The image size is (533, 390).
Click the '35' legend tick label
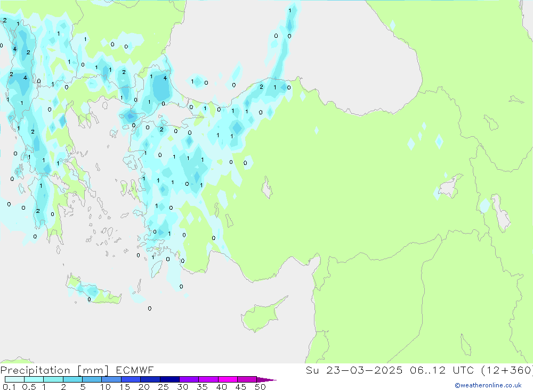point(202,387)
